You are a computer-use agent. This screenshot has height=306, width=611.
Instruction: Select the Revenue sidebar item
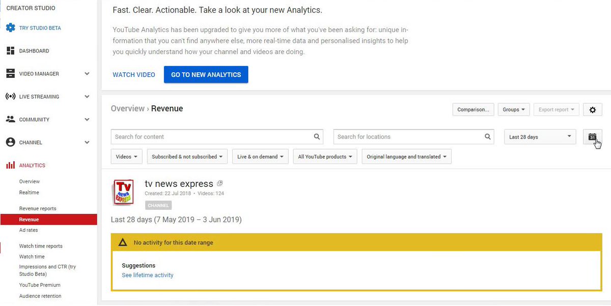coord(48,219)
